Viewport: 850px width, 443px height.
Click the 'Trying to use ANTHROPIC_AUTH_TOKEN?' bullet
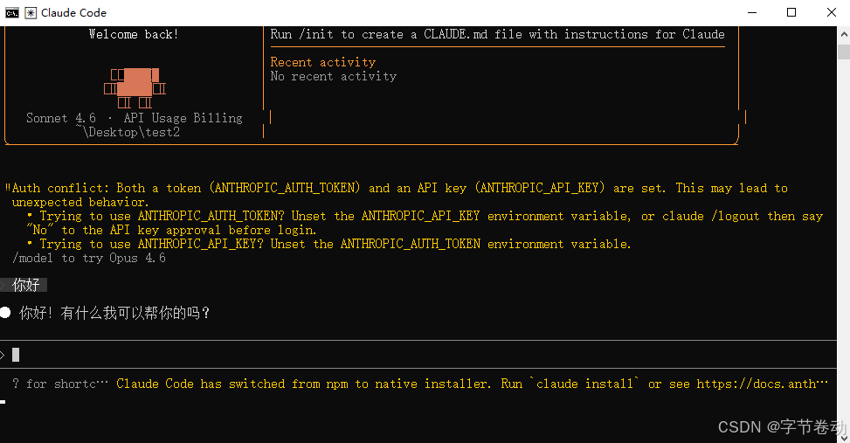(x=425, y=223)
